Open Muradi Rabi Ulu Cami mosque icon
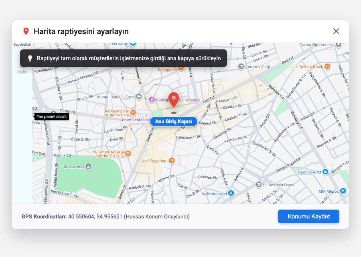 click(139, 96)
